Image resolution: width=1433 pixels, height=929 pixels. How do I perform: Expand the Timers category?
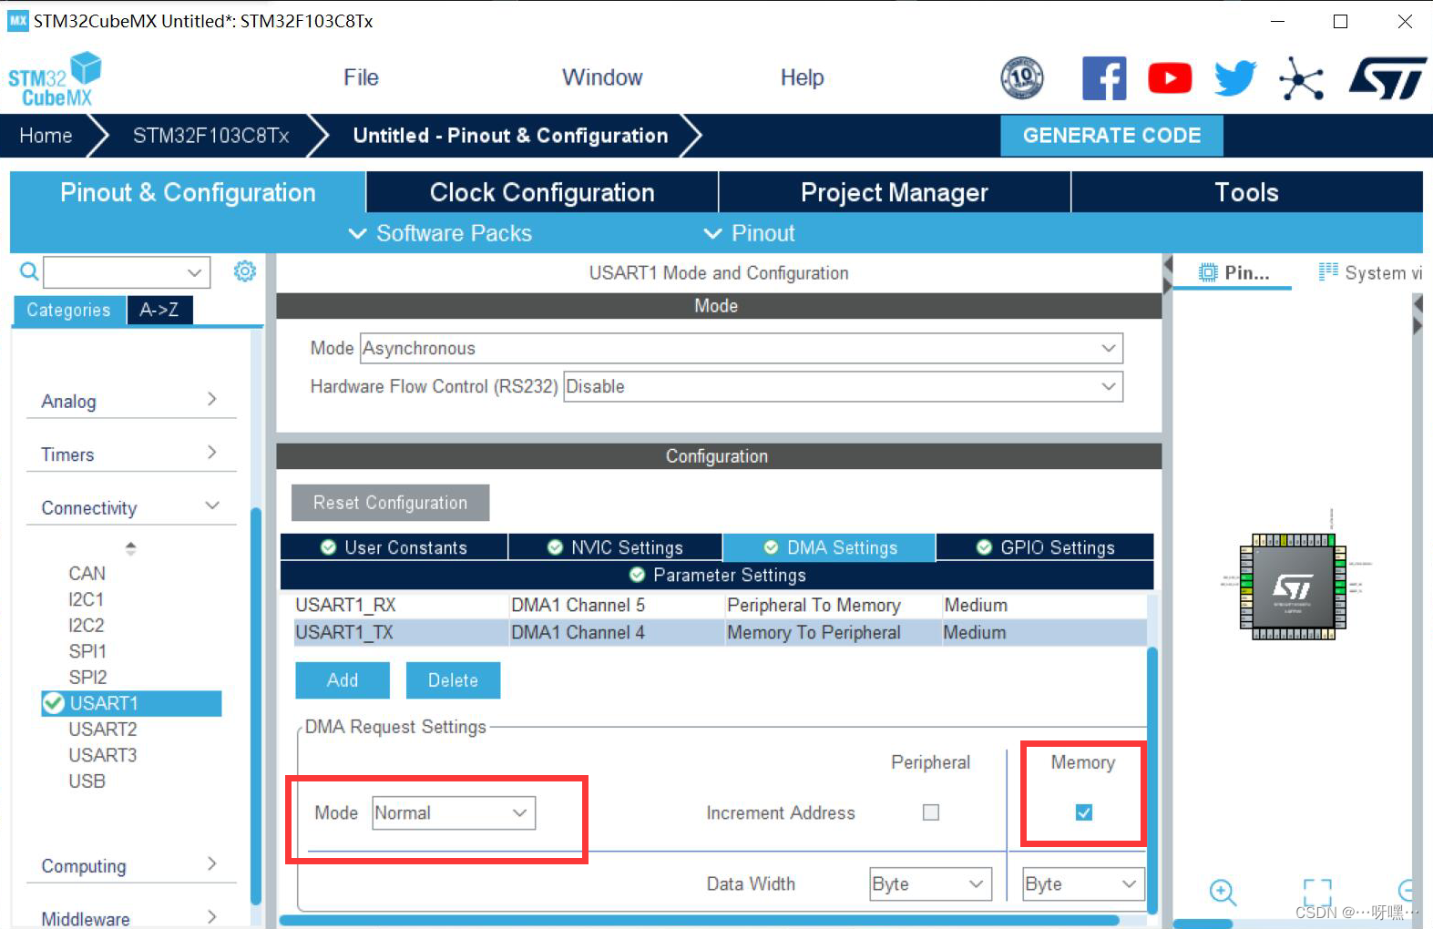[131, 454]
